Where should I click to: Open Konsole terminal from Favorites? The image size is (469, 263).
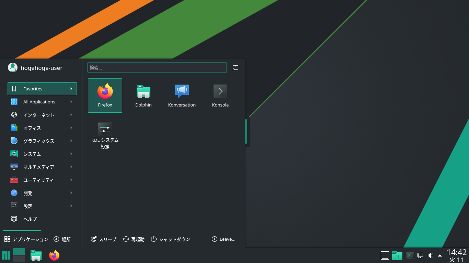(220, 96)
